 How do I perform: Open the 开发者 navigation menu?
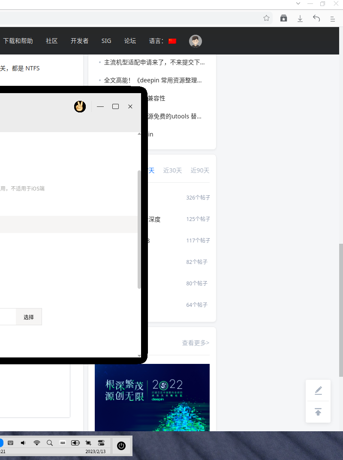(x=79, y=41)
